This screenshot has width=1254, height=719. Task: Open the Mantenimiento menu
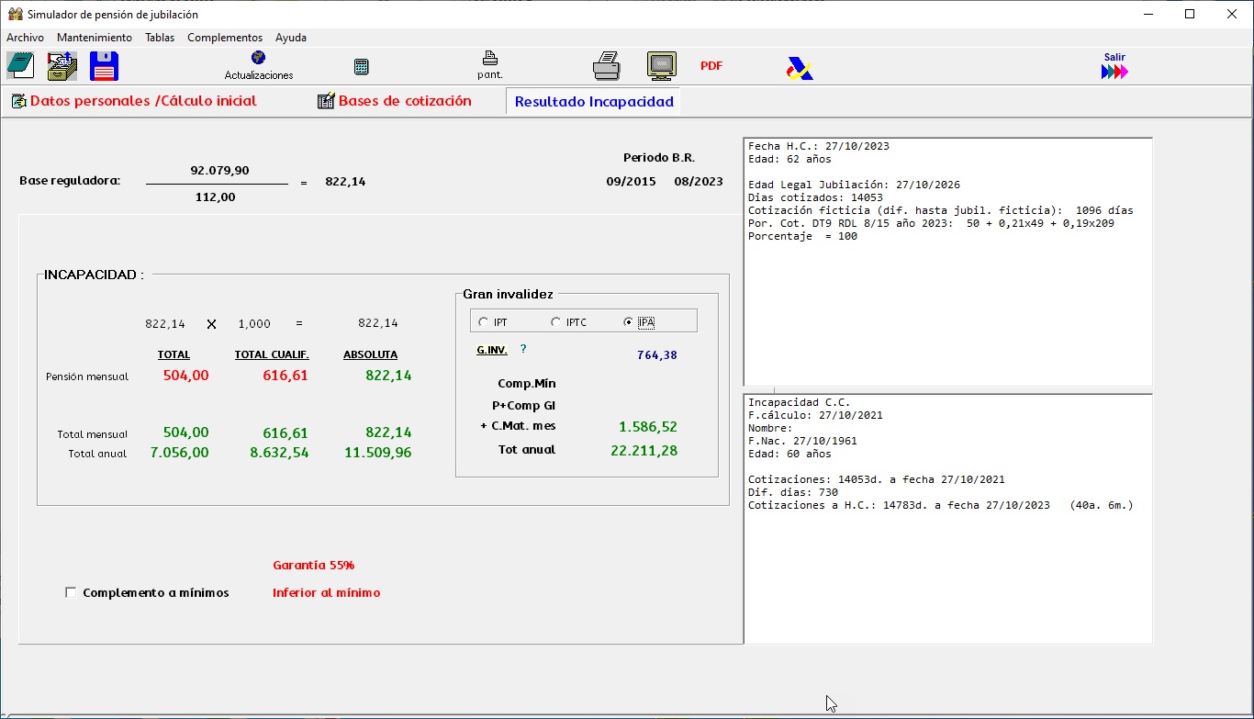(x=95, y=38)
